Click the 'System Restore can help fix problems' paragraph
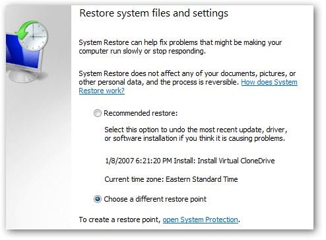This screenshot has height=240, width=326. click(x=180, y=47)
